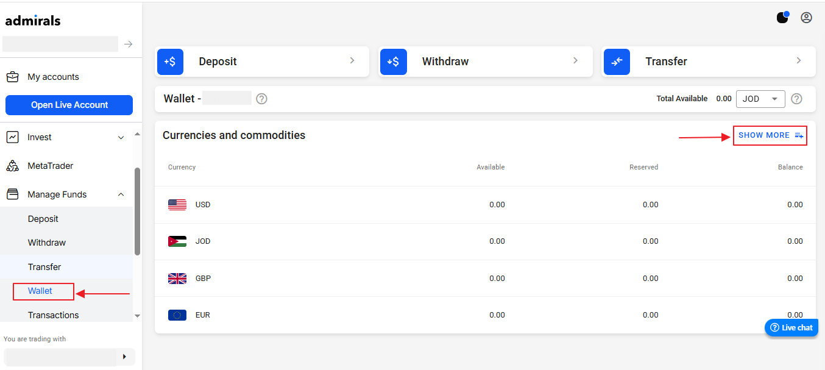Click the arrow icon beside the account field
825x370 pixels.
128,44
